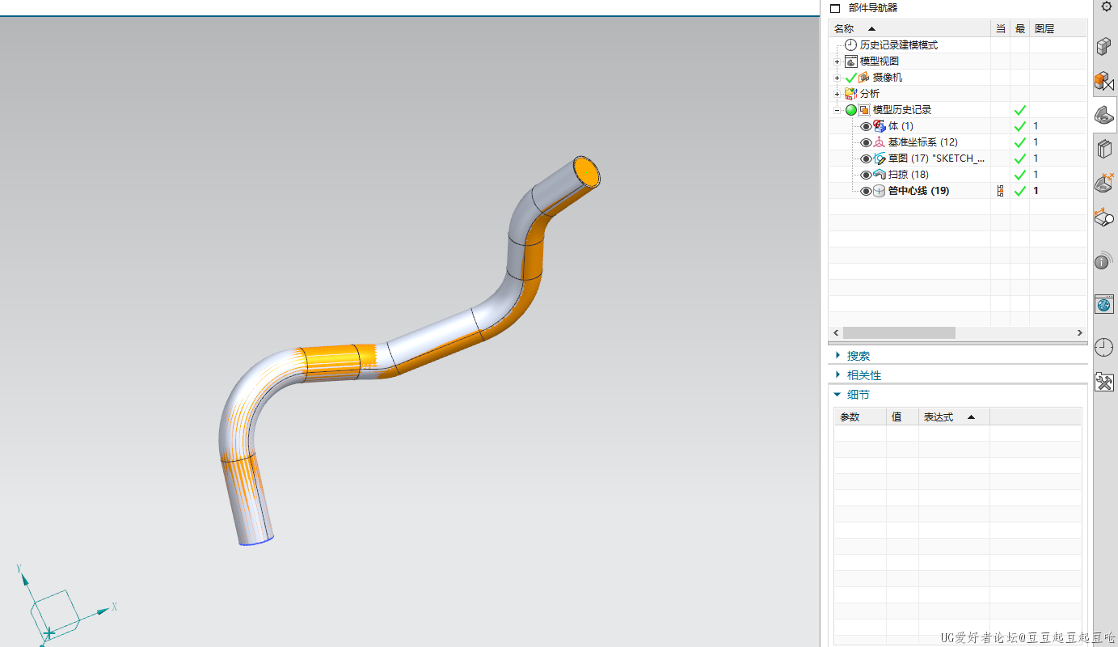Click the 草图 (17) sketch icon

pyautogui.click(x=880, y=159)
